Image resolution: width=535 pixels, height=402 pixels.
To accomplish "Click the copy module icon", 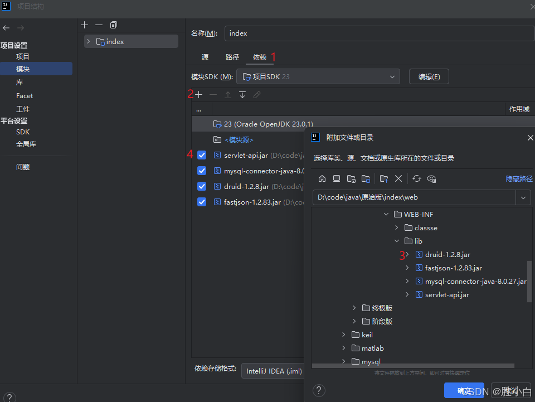I will pyautogui.click(x=114, y=25).
